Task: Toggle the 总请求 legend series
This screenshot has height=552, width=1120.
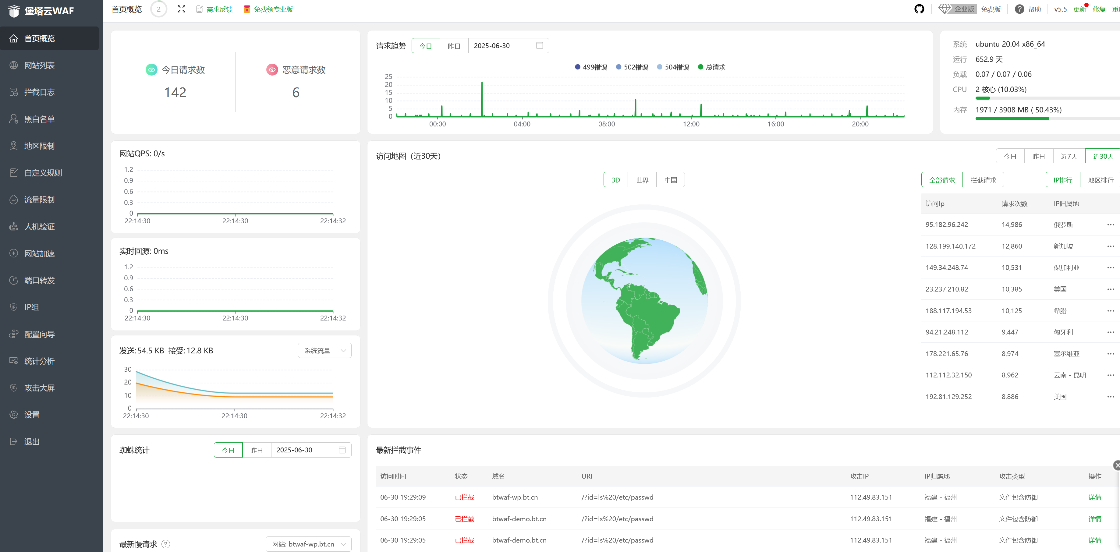Action: (711, 67)
